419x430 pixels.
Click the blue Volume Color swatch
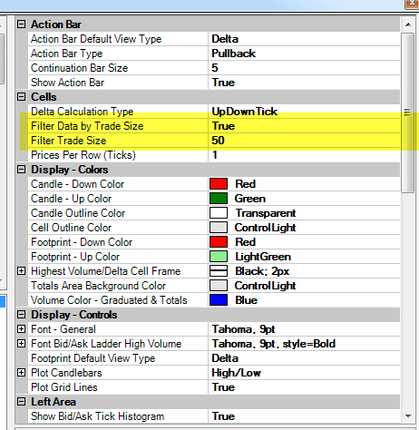(219, 300)
